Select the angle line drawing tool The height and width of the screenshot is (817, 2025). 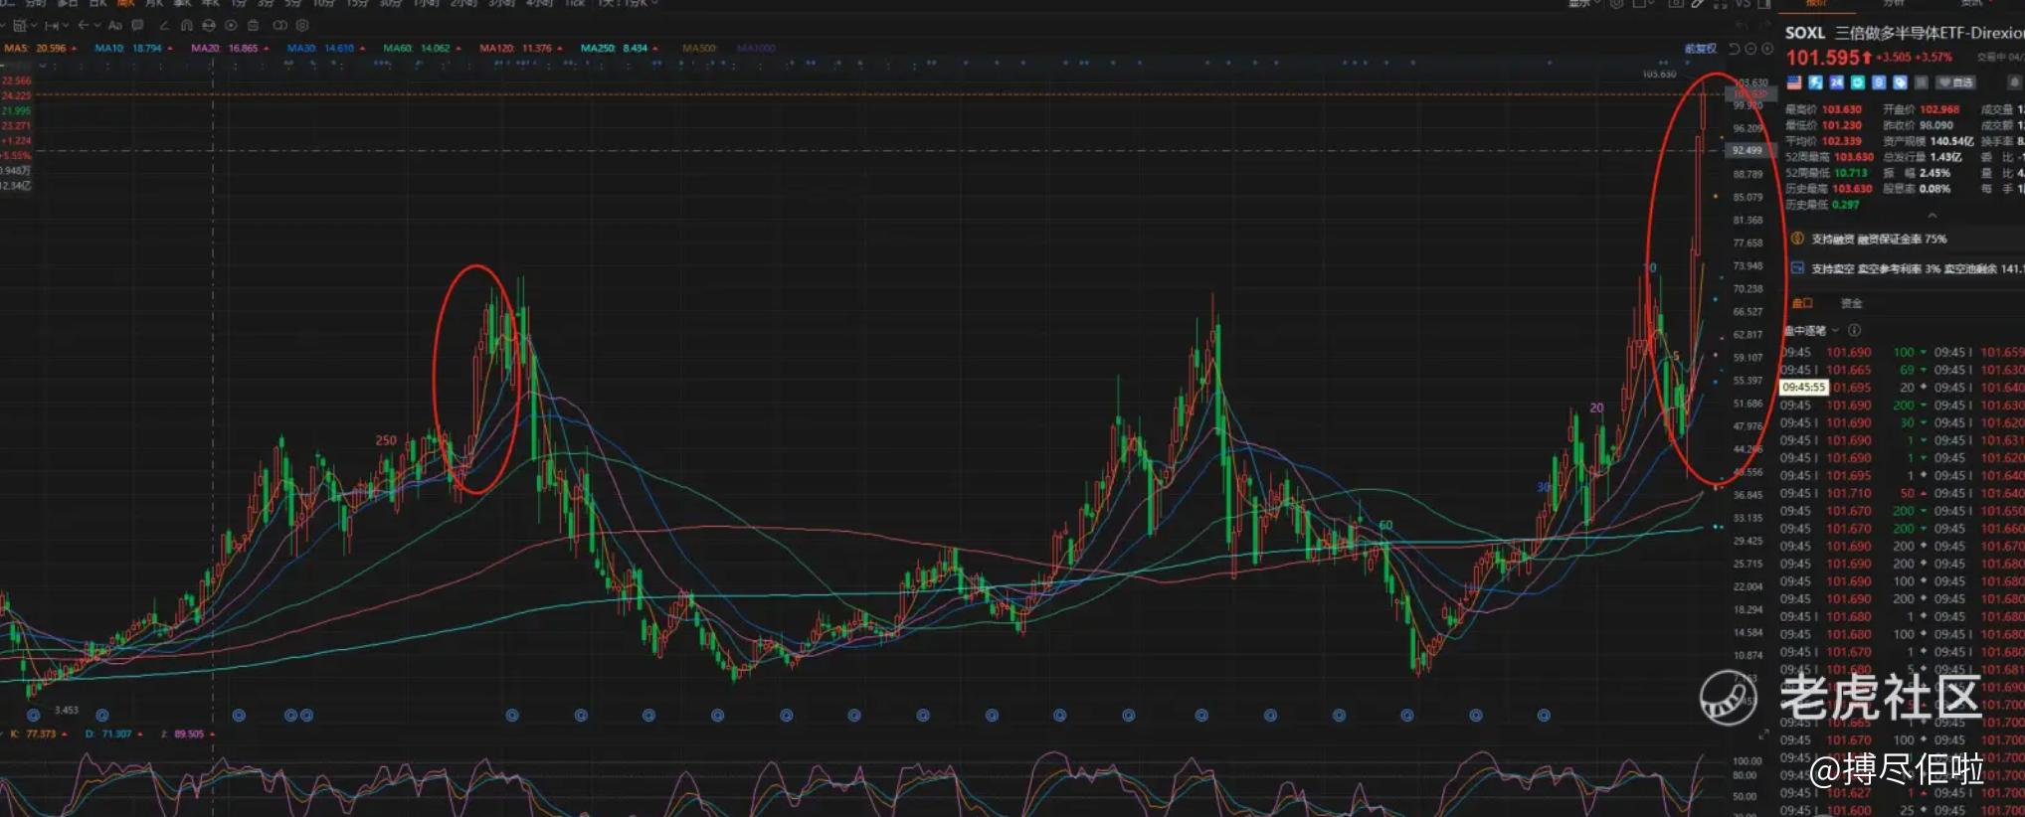pos(164,25)
